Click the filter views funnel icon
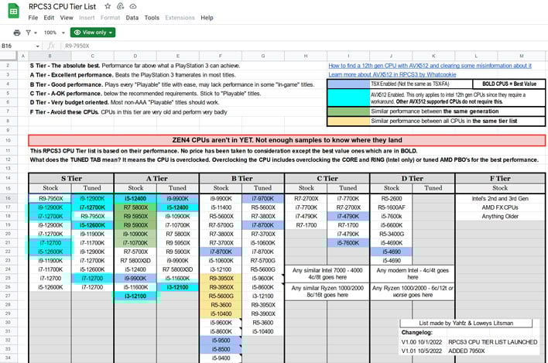The image size is (548, 363). [29, 33]
